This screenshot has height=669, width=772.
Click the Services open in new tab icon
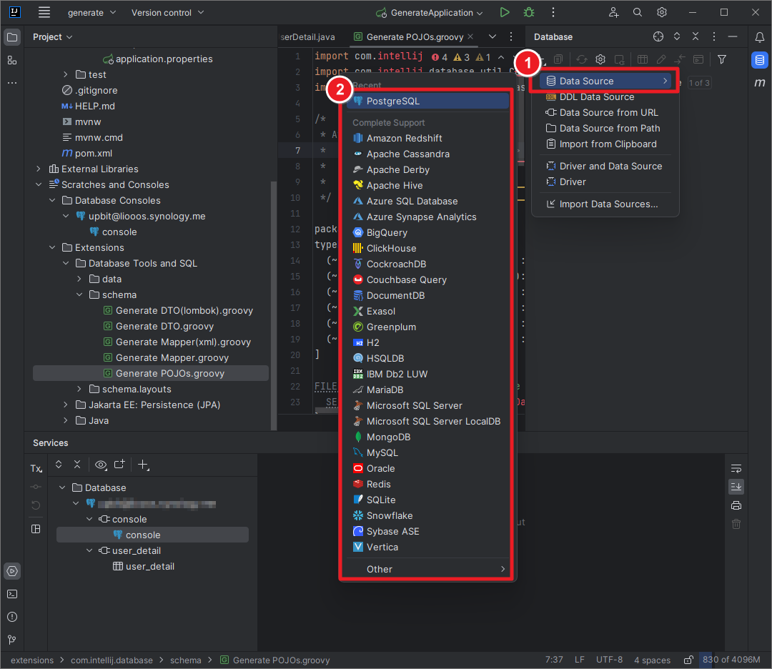[119, 464]
